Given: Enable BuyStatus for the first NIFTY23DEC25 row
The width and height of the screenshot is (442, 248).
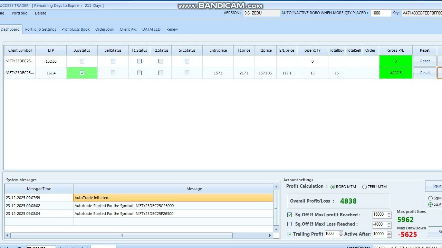Looking at the screenshot, I should tap(82, 61).
